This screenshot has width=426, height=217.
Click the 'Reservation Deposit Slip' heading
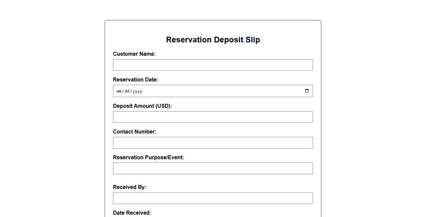(x=213, y=40)
